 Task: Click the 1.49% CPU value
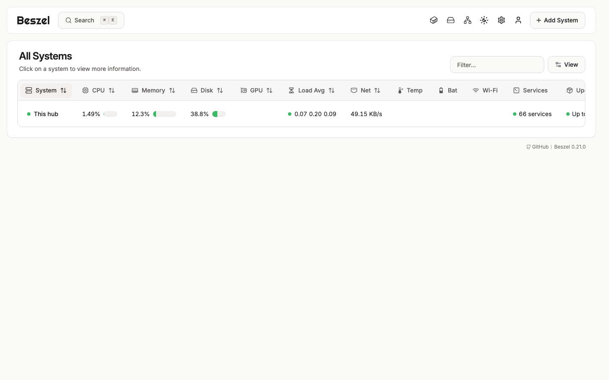click(x=91, y=114)
